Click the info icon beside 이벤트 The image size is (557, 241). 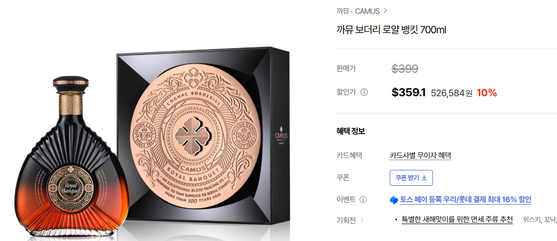pyautogui.click(x=363, y=200)
